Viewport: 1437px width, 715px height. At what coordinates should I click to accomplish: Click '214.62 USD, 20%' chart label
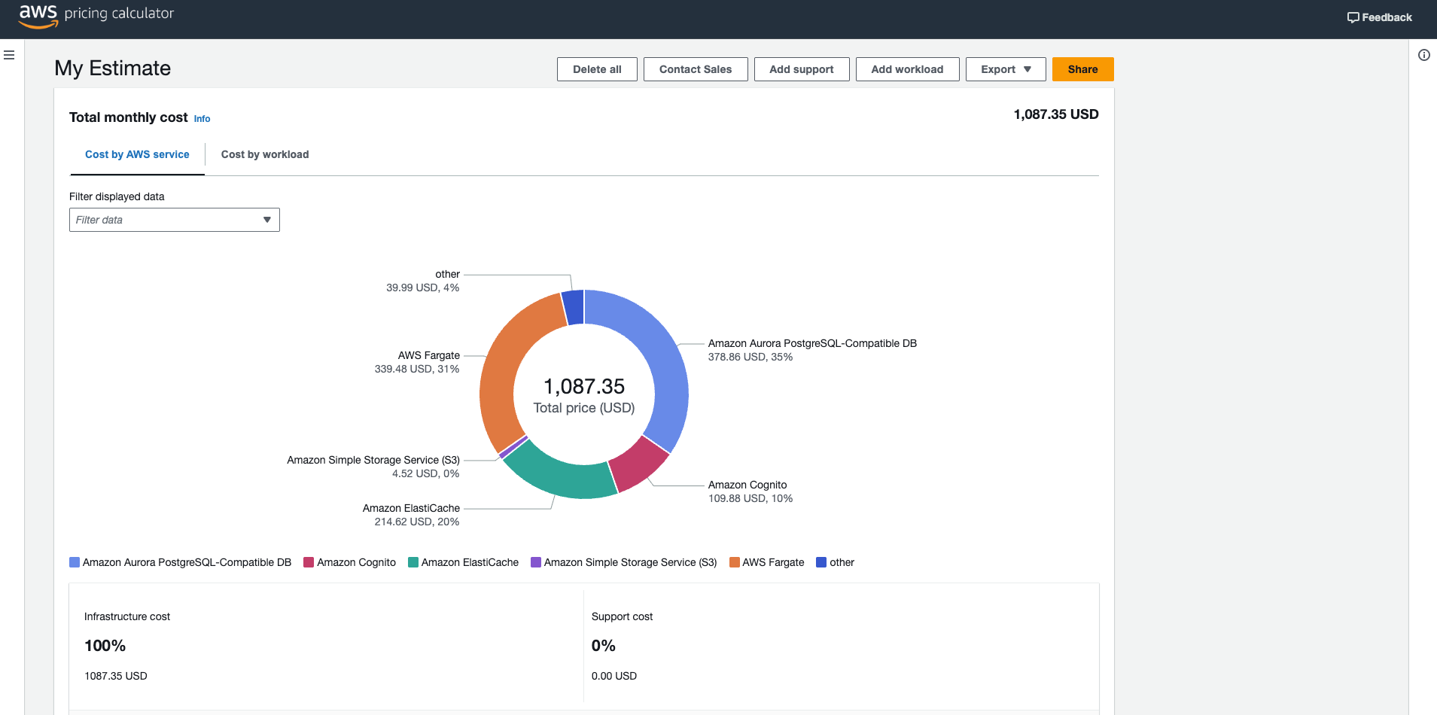pos(417,522)
